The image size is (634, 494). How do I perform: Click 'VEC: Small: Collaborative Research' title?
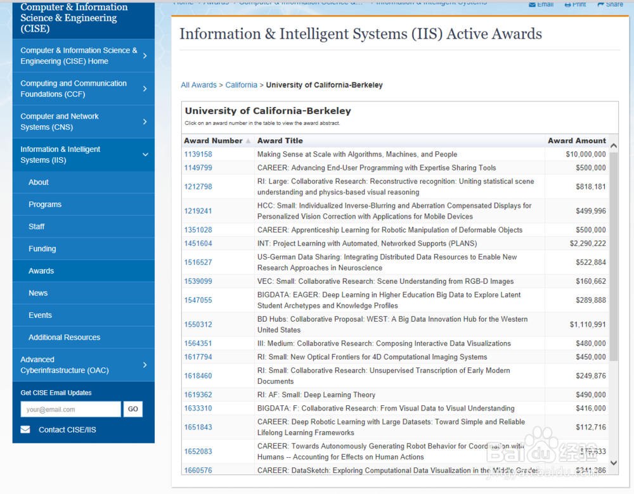coord(385,281)
